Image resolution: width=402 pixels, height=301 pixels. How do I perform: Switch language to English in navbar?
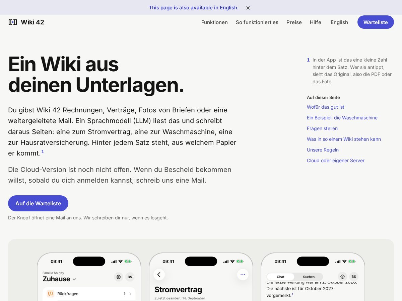pyautogui.click(x=339, y=22)
